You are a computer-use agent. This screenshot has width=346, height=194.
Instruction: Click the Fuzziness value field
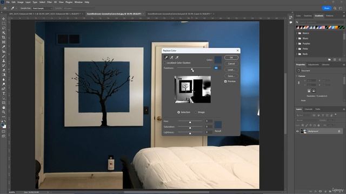point(217,68)
